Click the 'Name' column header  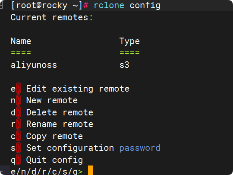point(21,41)
